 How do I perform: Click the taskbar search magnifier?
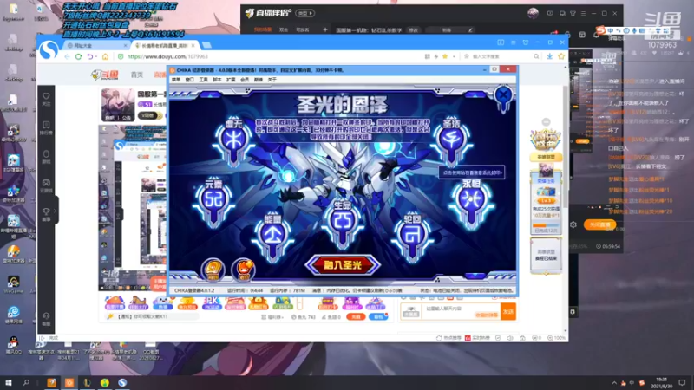pyautogui.click(x=26, y=382)
